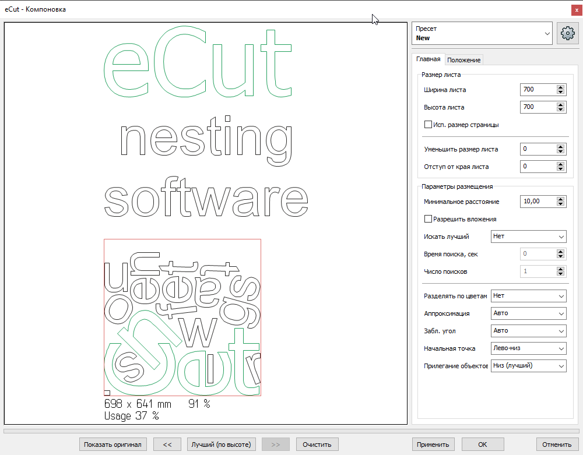
Task: Open the Аппроксимация dropdown
Action: click(x=528, y=313)
